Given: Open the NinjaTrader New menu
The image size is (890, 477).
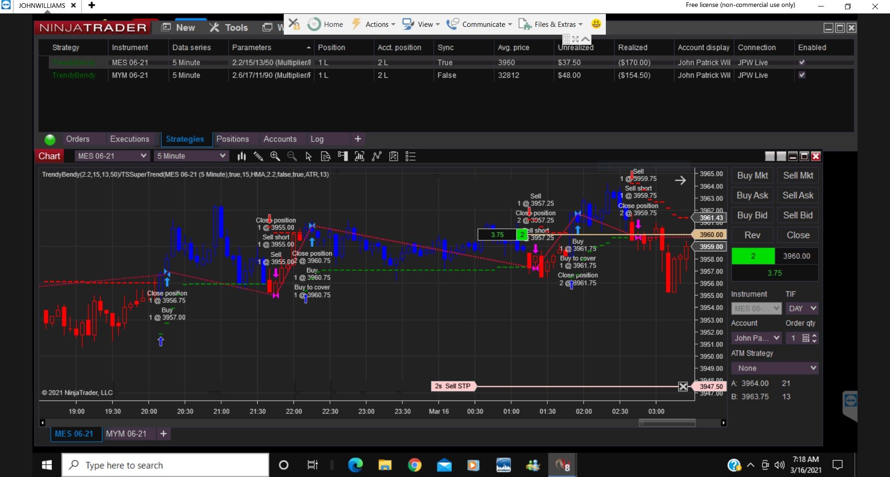Looking at the screenshot, I should click(179, 28).
